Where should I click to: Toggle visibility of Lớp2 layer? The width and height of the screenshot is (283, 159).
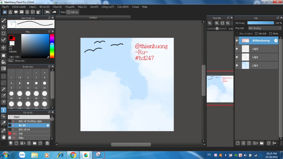click(x=237, y=57)
